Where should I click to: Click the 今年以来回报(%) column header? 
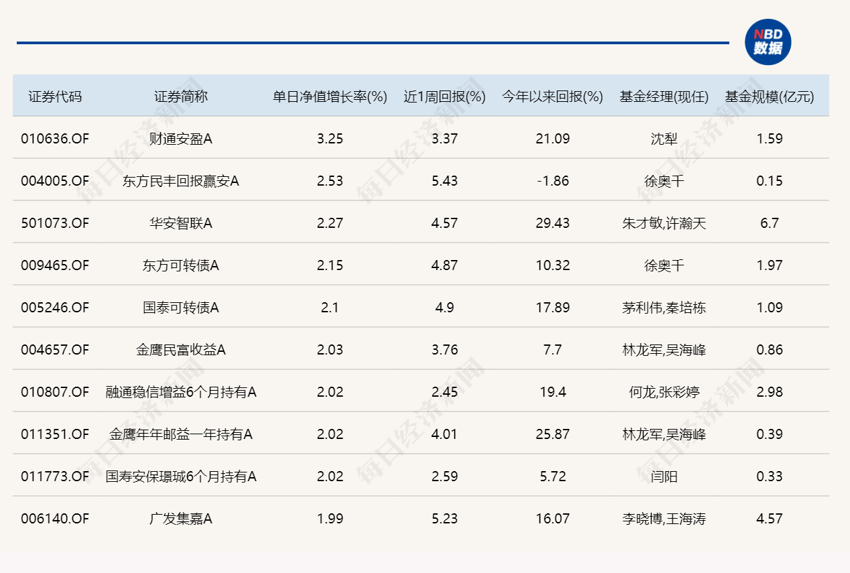[x=553, y=97]
